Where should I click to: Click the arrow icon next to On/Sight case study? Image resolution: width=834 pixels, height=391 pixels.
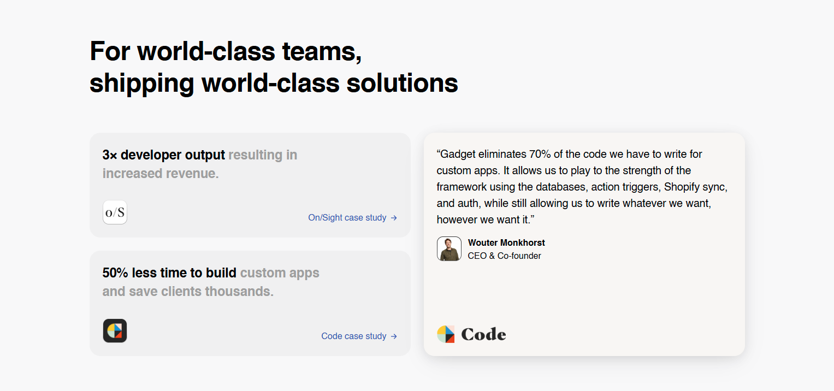pos(394,217)
